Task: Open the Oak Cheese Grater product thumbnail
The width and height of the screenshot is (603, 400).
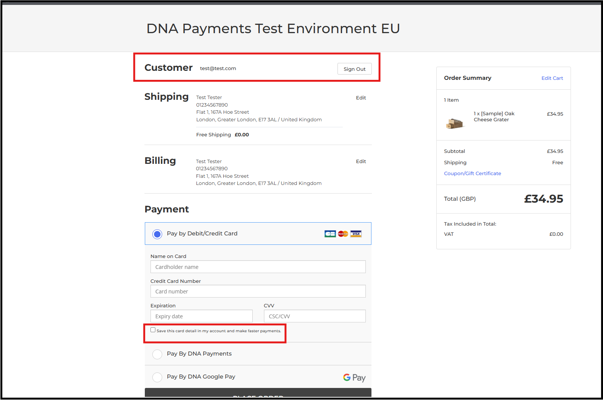Action: pyautogui.click(x=455, y=123)
